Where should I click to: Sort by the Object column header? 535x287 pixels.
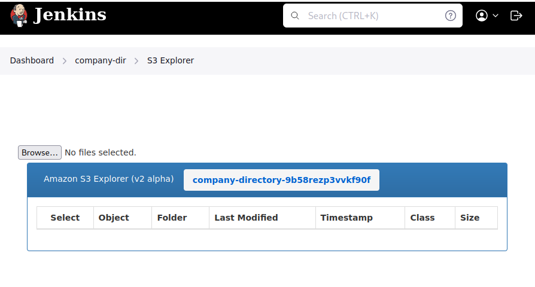(x=114, y=218)
